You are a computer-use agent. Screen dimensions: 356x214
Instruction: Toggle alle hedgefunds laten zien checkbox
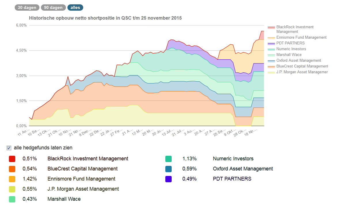coord(9,148)
